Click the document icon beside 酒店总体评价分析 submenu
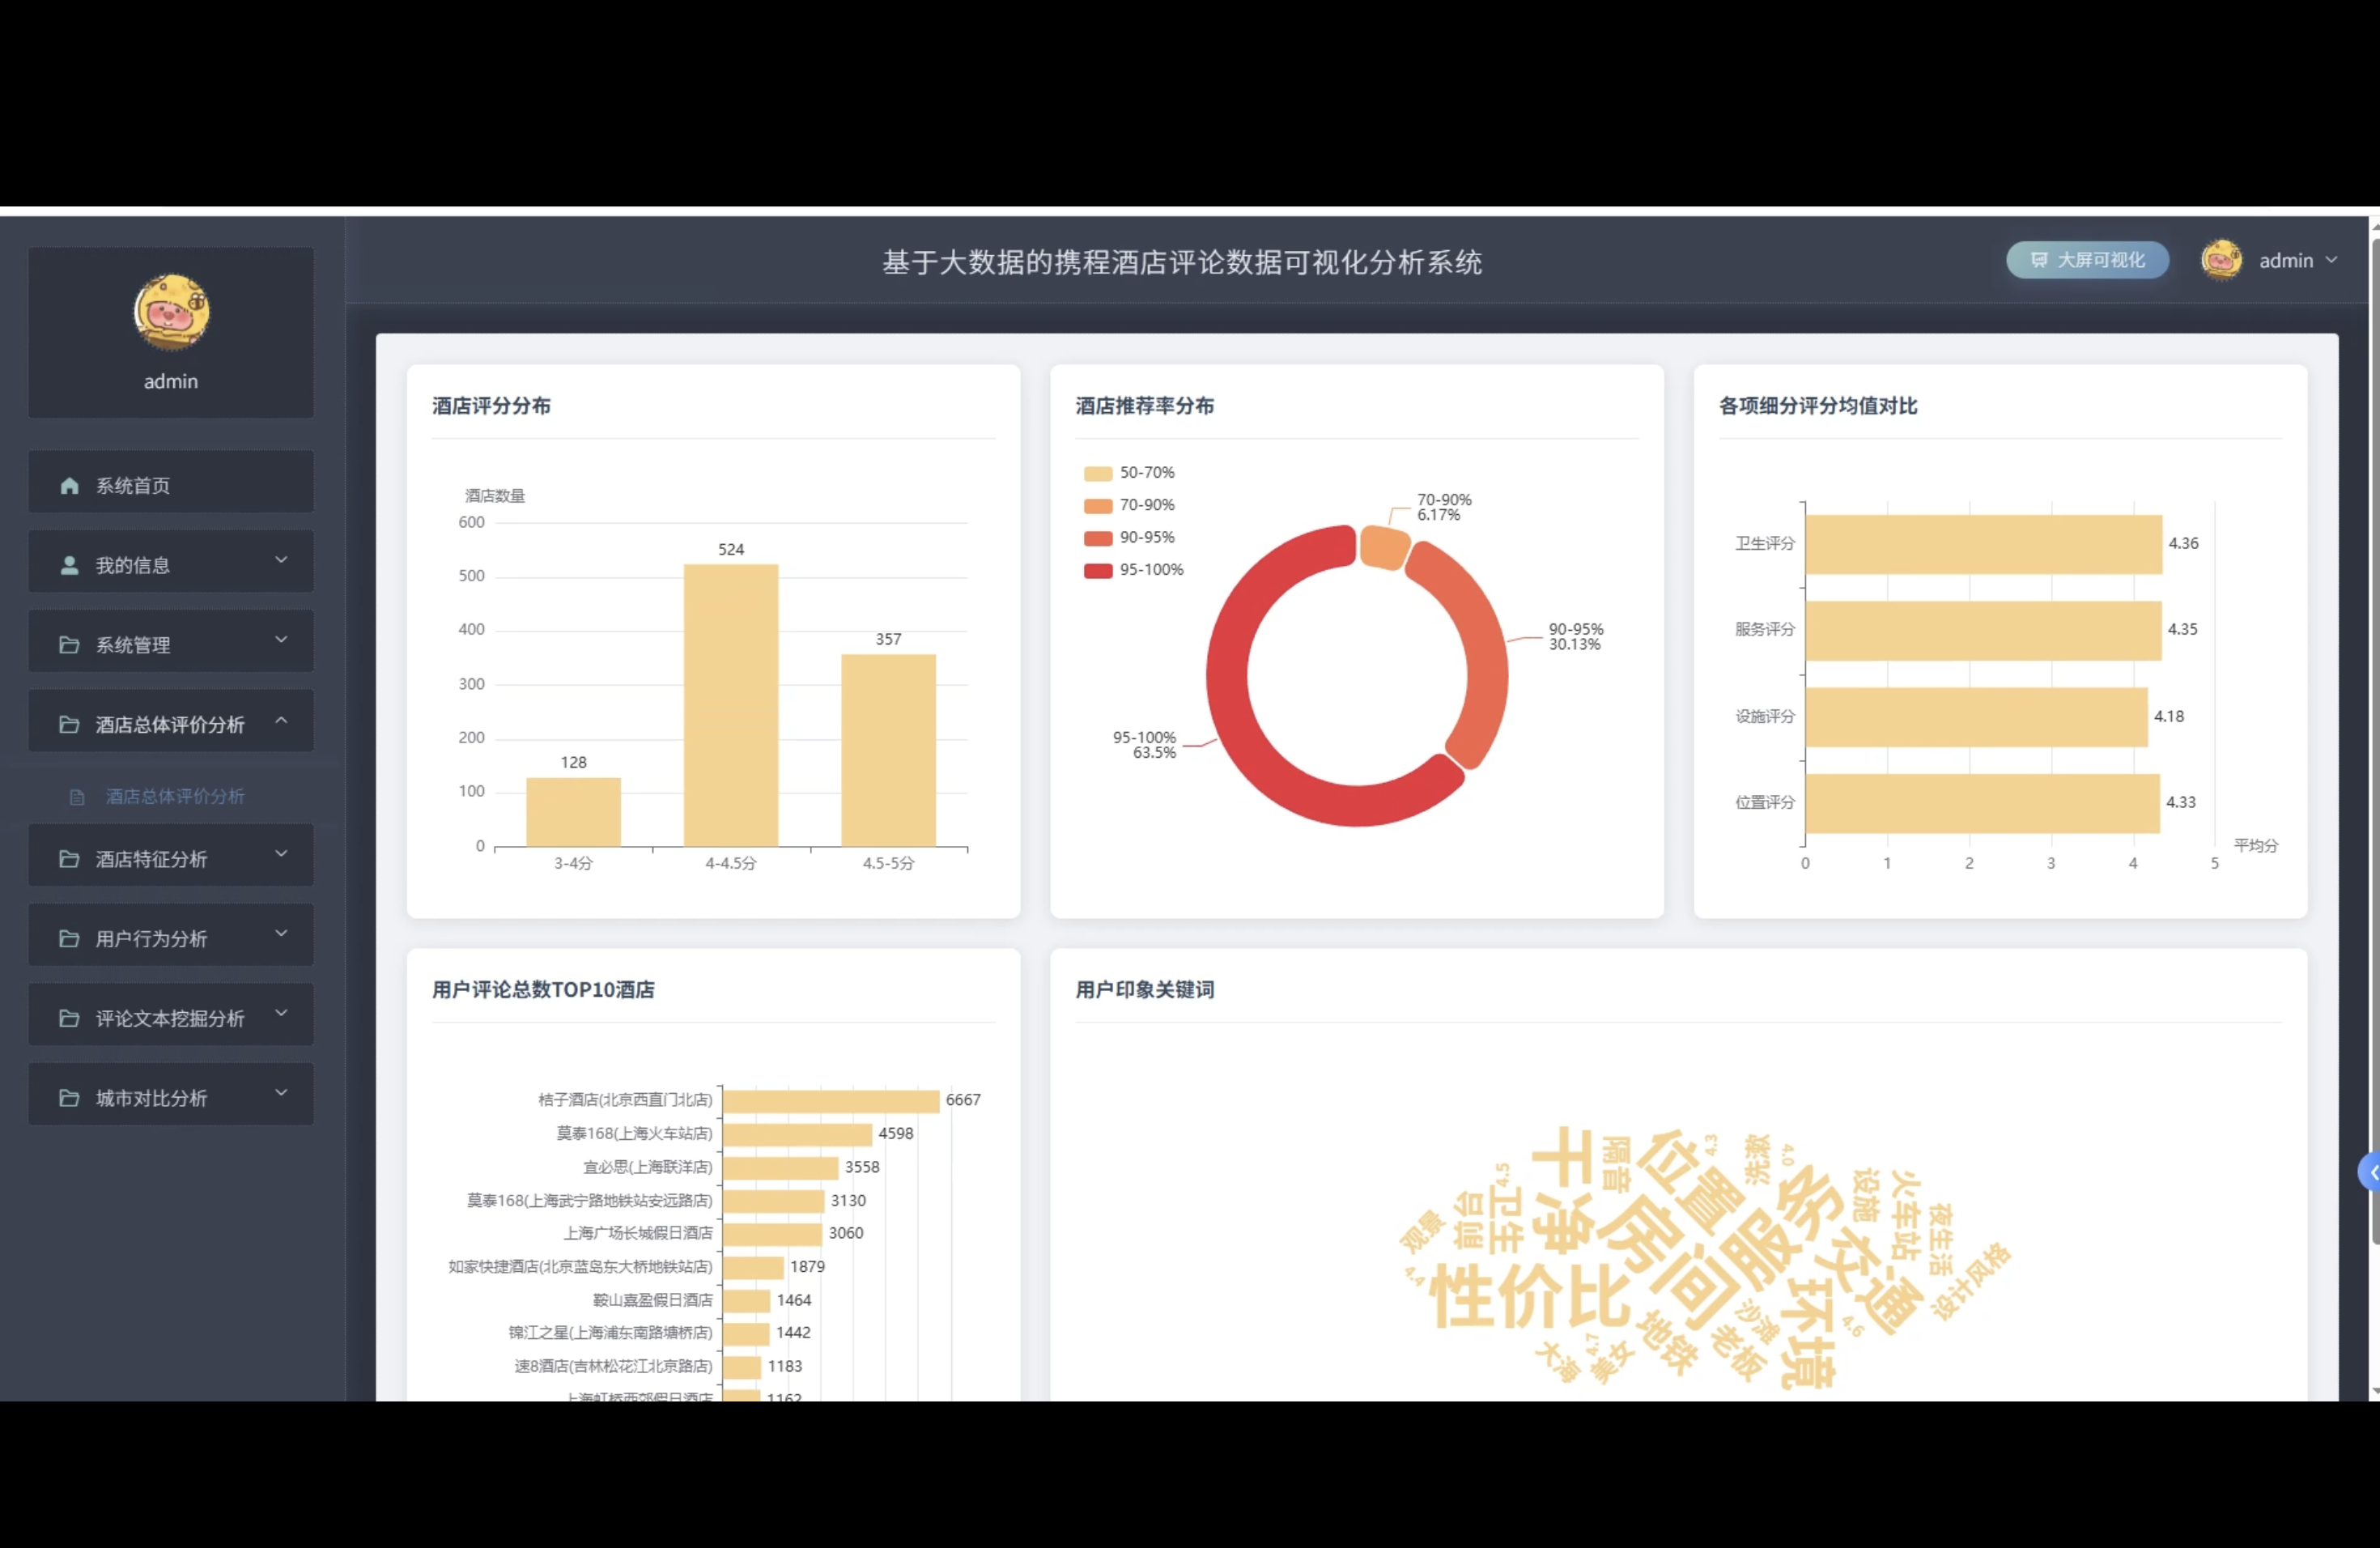2380x1548 pixels. click(x=77, y=797)
